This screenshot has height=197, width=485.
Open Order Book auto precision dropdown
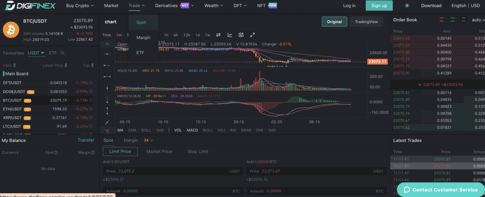point(477,19)
